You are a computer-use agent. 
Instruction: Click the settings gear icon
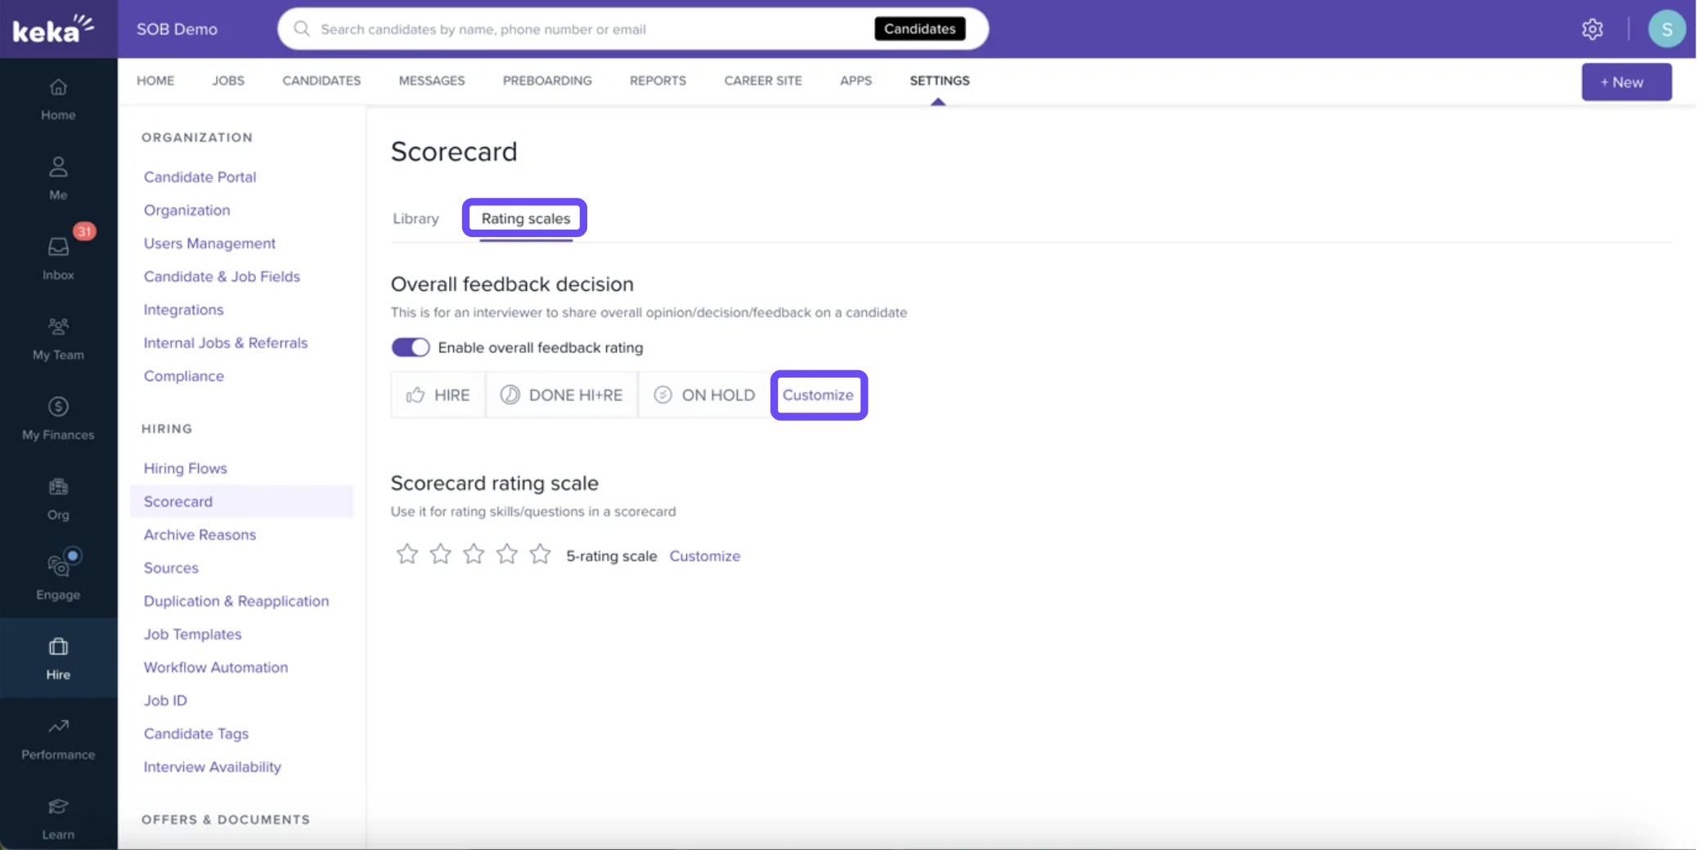coord(1592,29)
